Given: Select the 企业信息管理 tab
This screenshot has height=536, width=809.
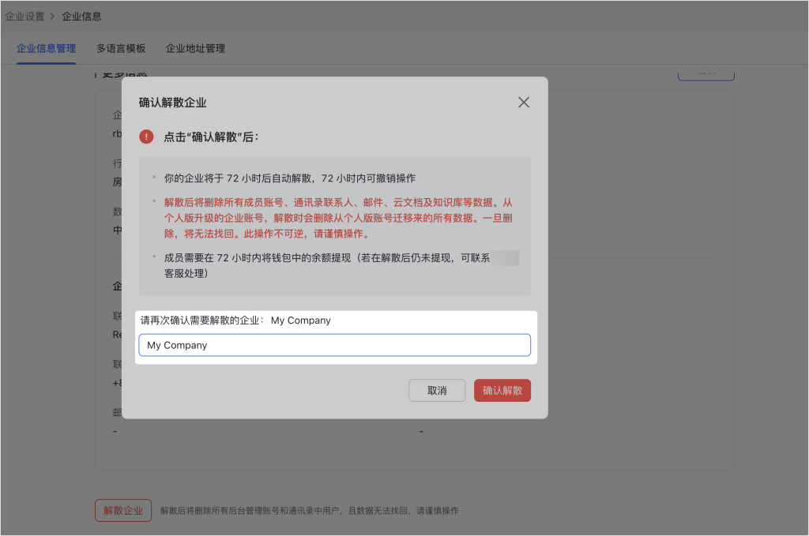Looking at the screenshot, I should click(45, 48).
